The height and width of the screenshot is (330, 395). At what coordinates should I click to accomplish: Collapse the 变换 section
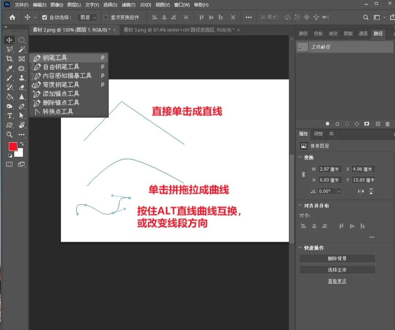pyautogui.click(x=300, y=157)
